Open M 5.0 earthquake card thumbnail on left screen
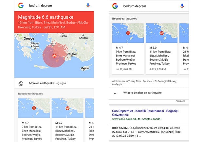203x142 pixels. tap(67, 108)
